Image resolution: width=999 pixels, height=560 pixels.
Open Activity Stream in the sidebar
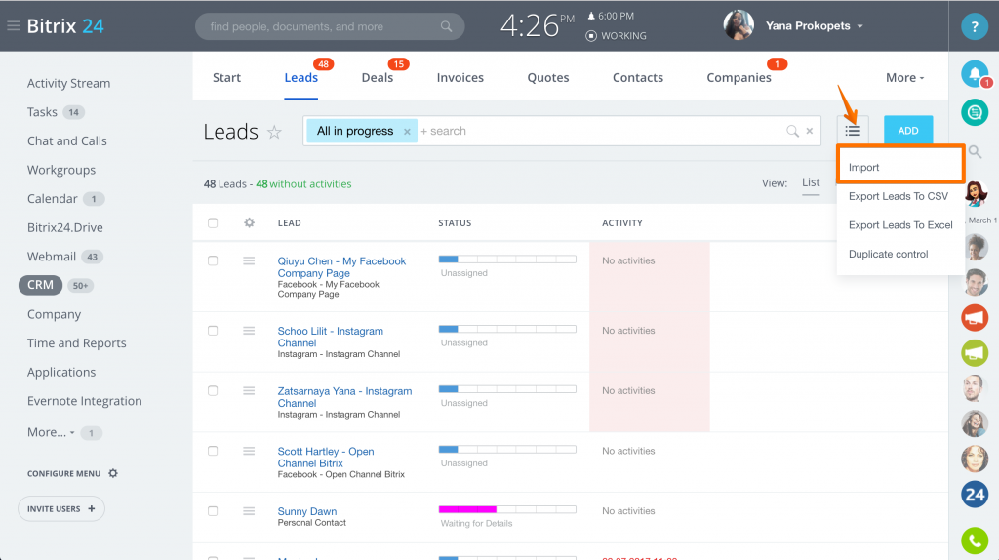click(69, 84)
